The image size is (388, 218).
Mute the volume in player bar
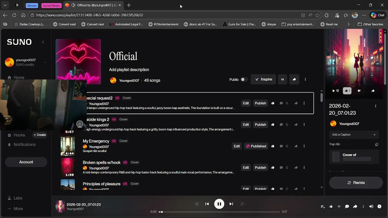(x=371, y=206)
